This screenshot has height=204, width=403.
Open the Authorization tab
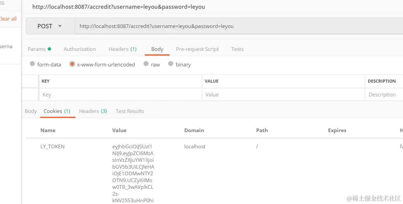click(80, 49)
